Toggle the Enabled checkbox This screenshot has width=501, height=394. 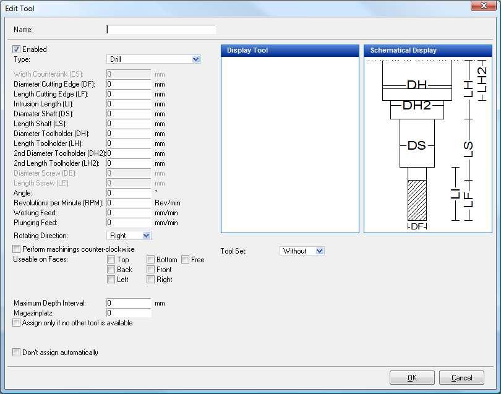(x=16, y=49)
